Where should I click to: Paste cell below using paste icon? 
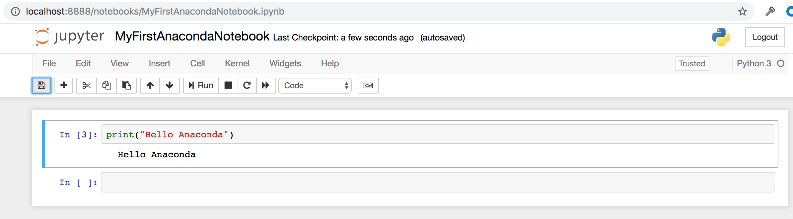tap(126, 85)
